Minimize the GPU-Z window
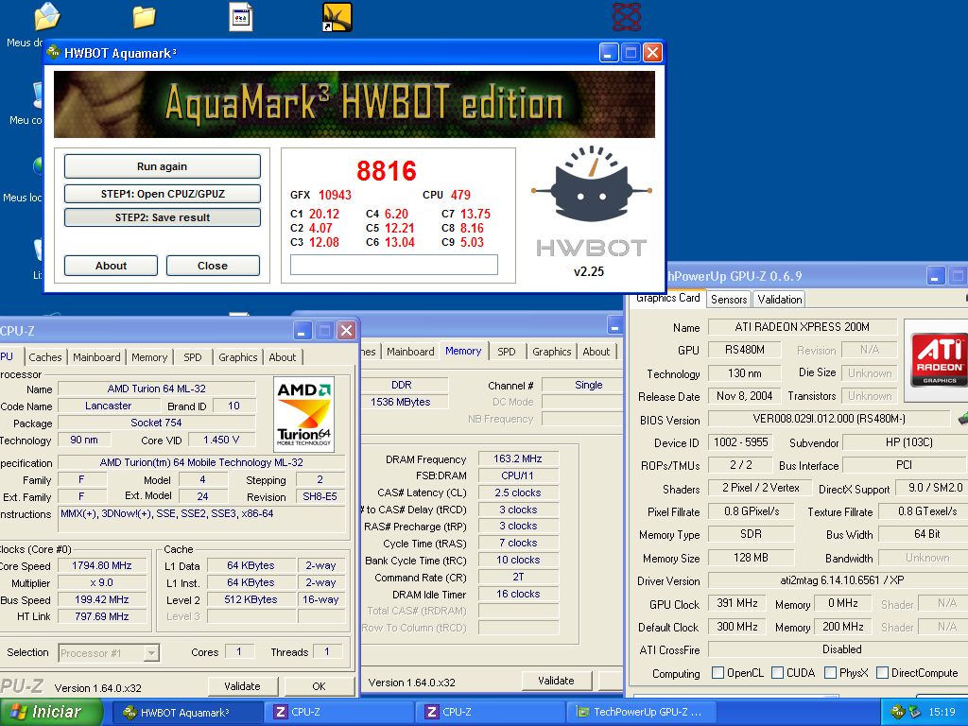Image resolution: width=968 pixels, height=726 pixels. (x=935, y=276)
